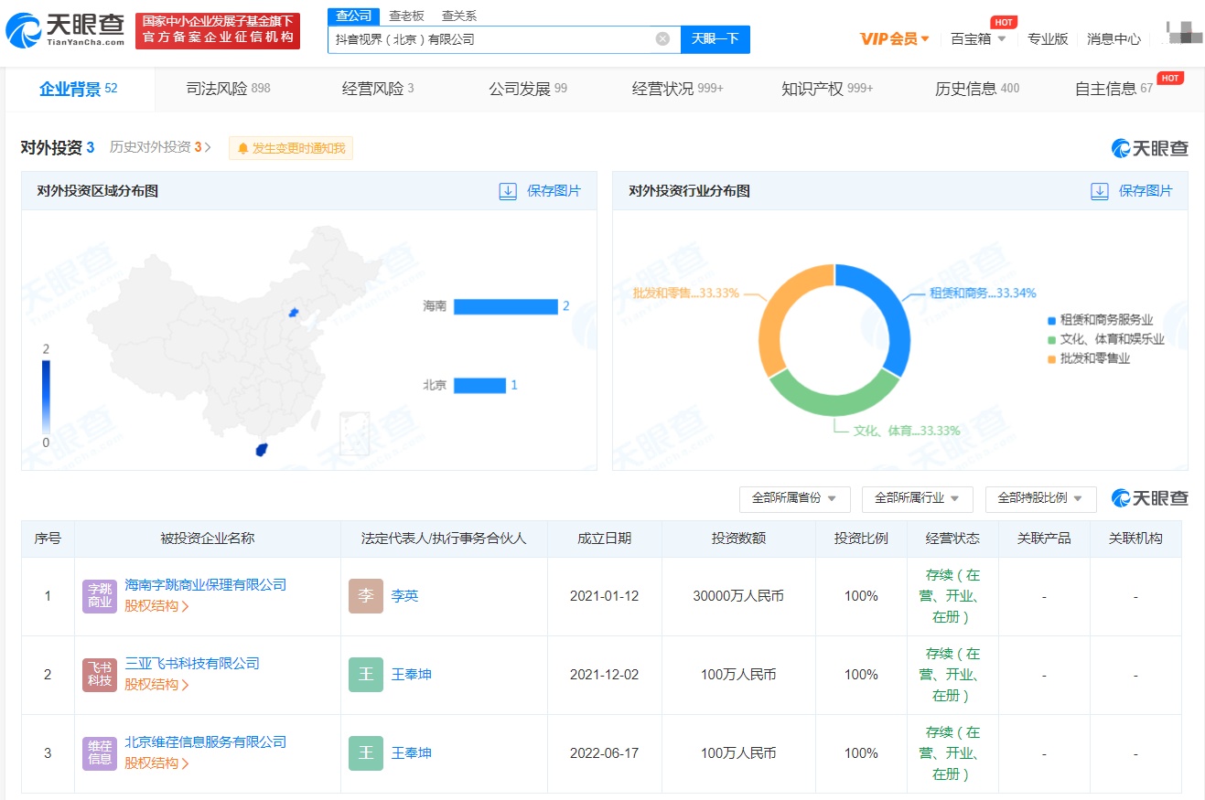This screenshot has height=800, width=1205.
Task: Open 北京维荏信息服务有限公司 link
Action: (x=206, y=741)
